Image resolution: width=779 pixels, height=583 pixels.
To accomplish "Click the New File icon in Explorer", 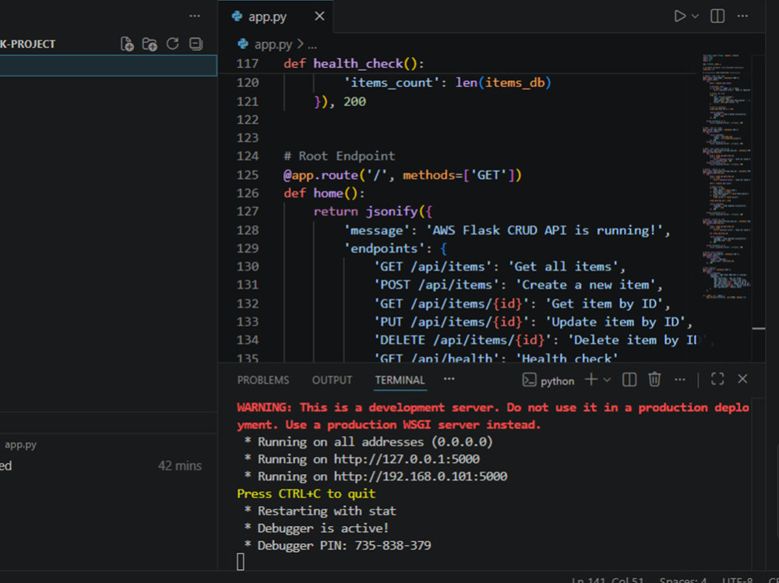I will [127, 44].
